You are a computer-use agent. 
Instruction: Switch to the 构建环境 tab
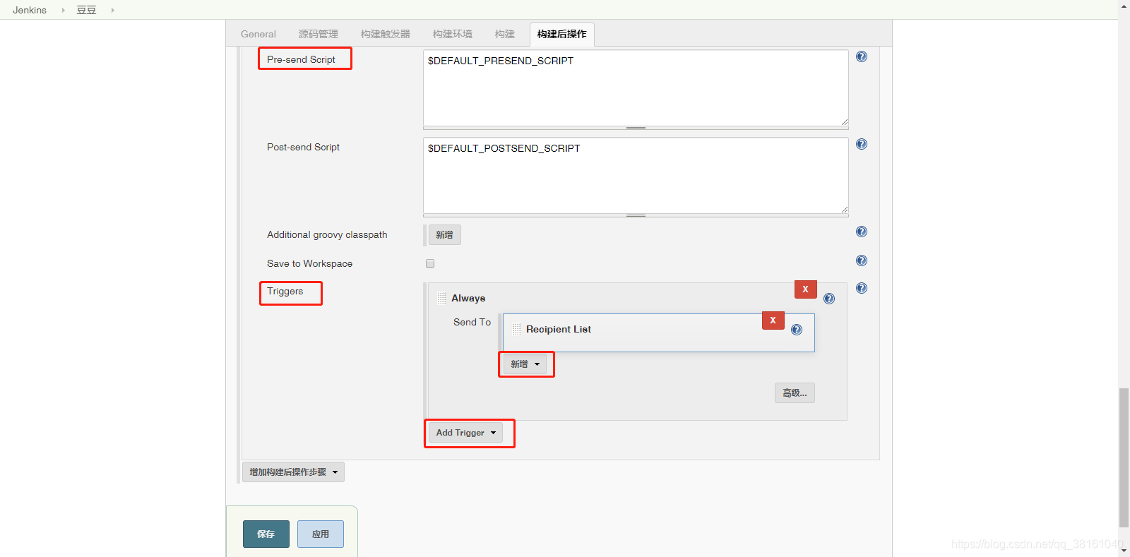pyautogui.click(x=453, y=34)
